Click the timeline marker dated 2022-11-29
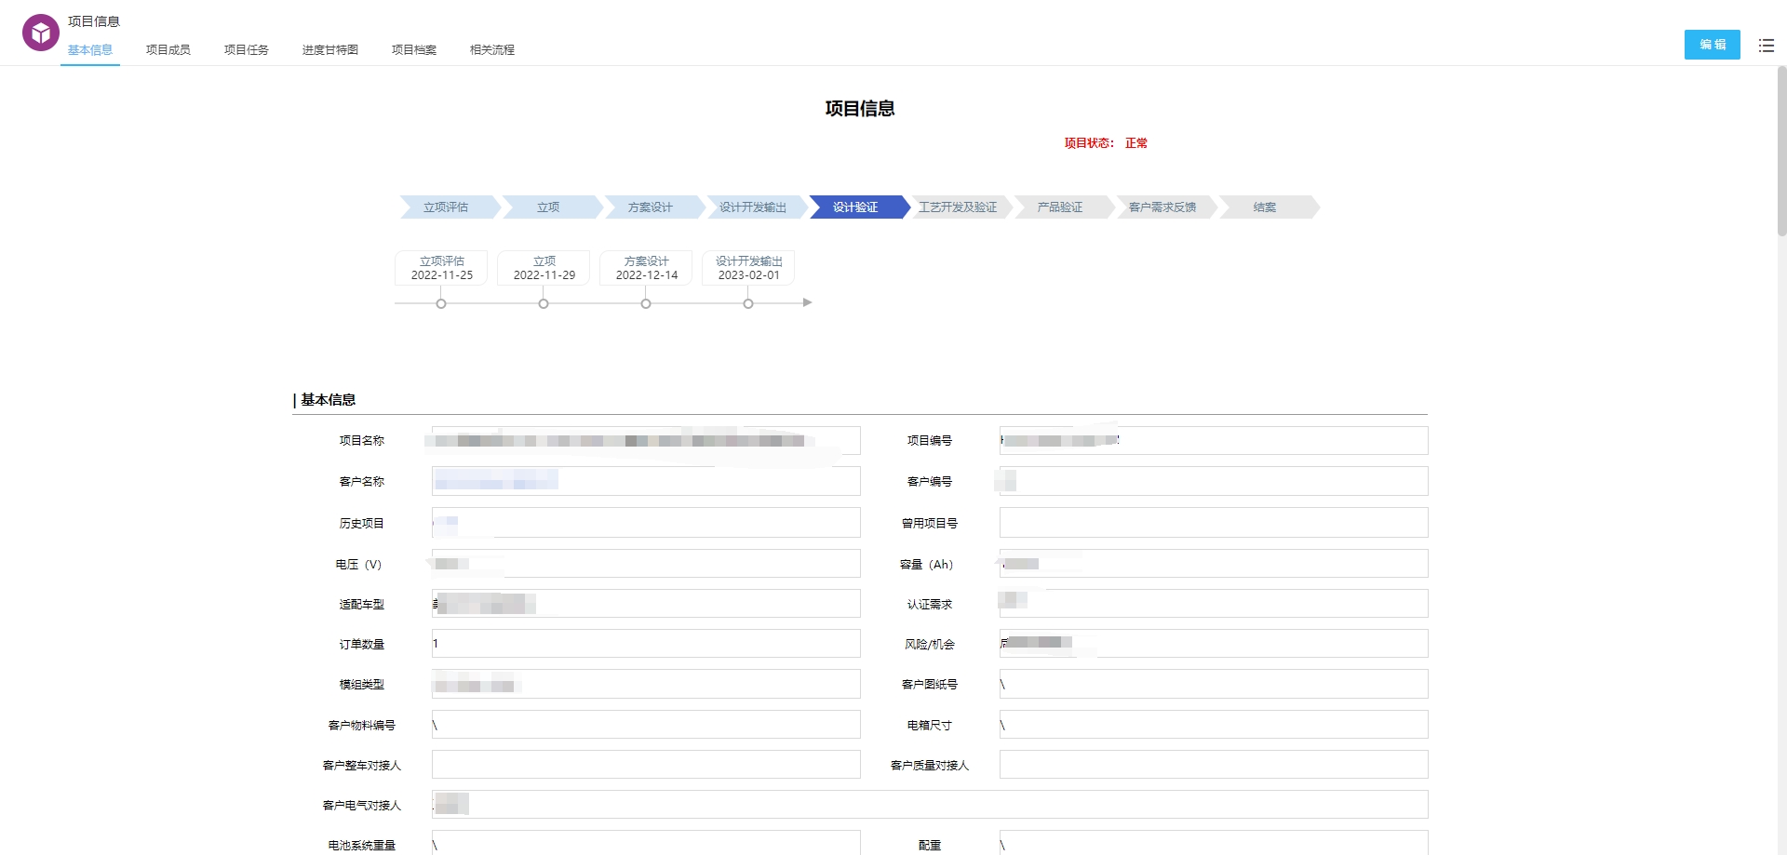The image size is (1787, 855). pyautogui.click(x=544, y=303)
